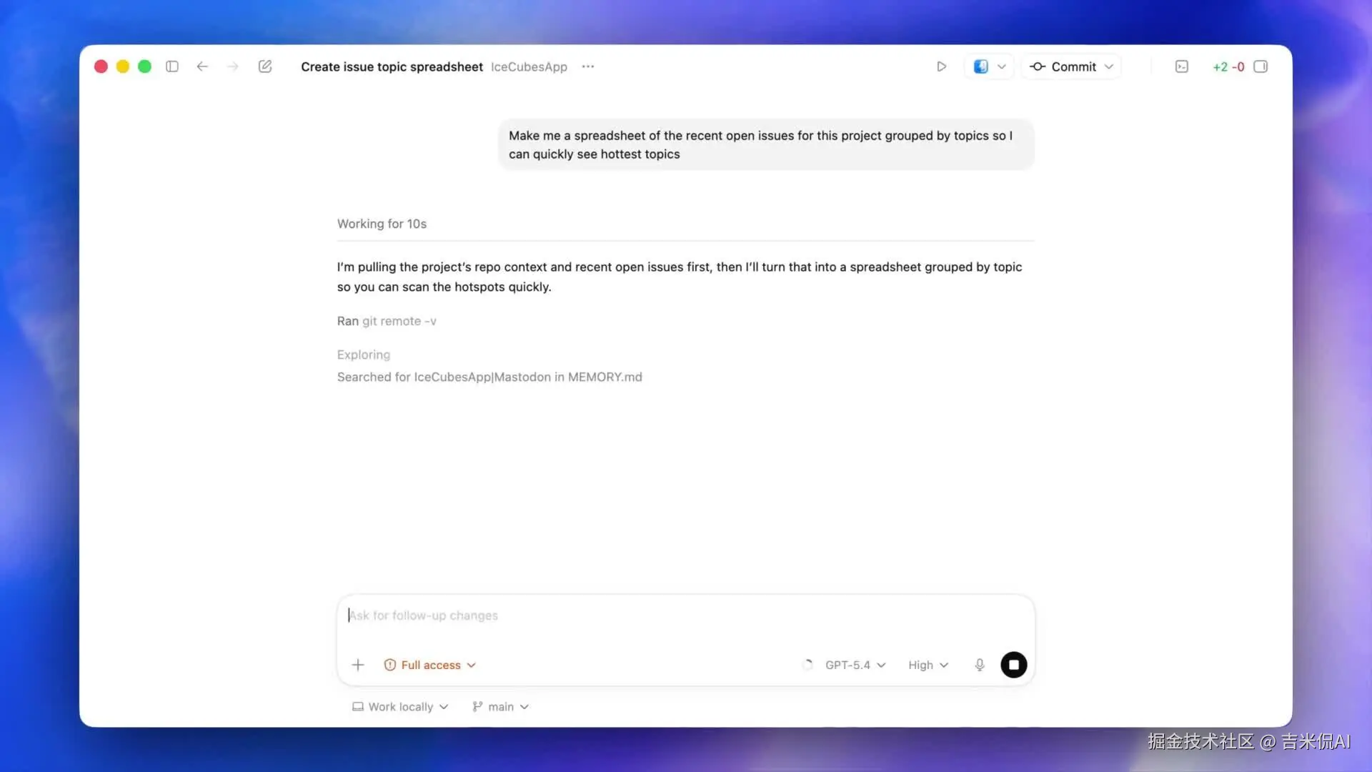
Task: Open the Full access permissions dropdown
Action: click(430, 665)
